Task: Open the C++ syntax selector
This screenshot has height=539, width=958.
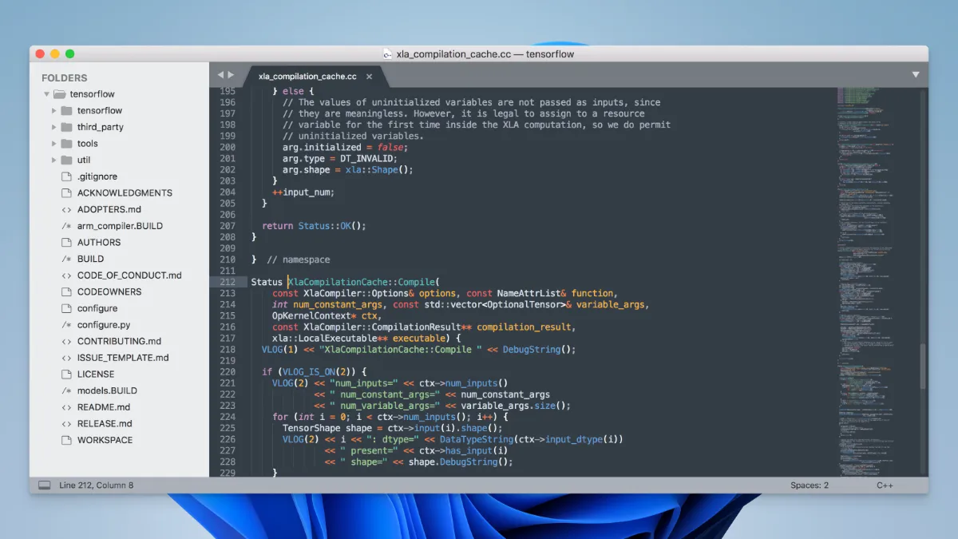Action: click(885, 485)
